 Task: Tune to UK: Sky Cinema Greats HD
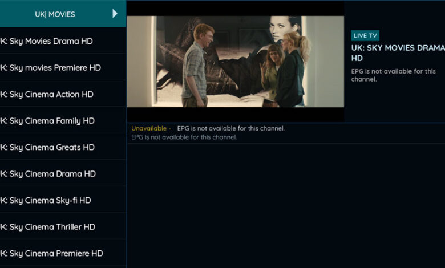click(63, 147)
